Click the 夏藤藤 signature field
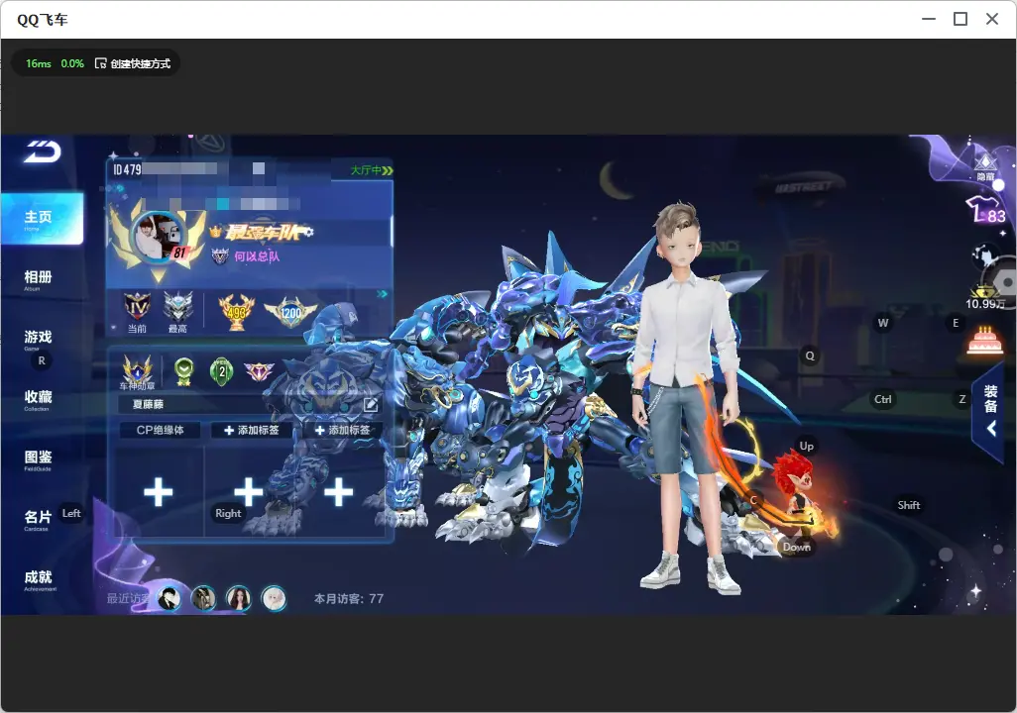Screen dimensions: 1017x713 tap(249, 404)
